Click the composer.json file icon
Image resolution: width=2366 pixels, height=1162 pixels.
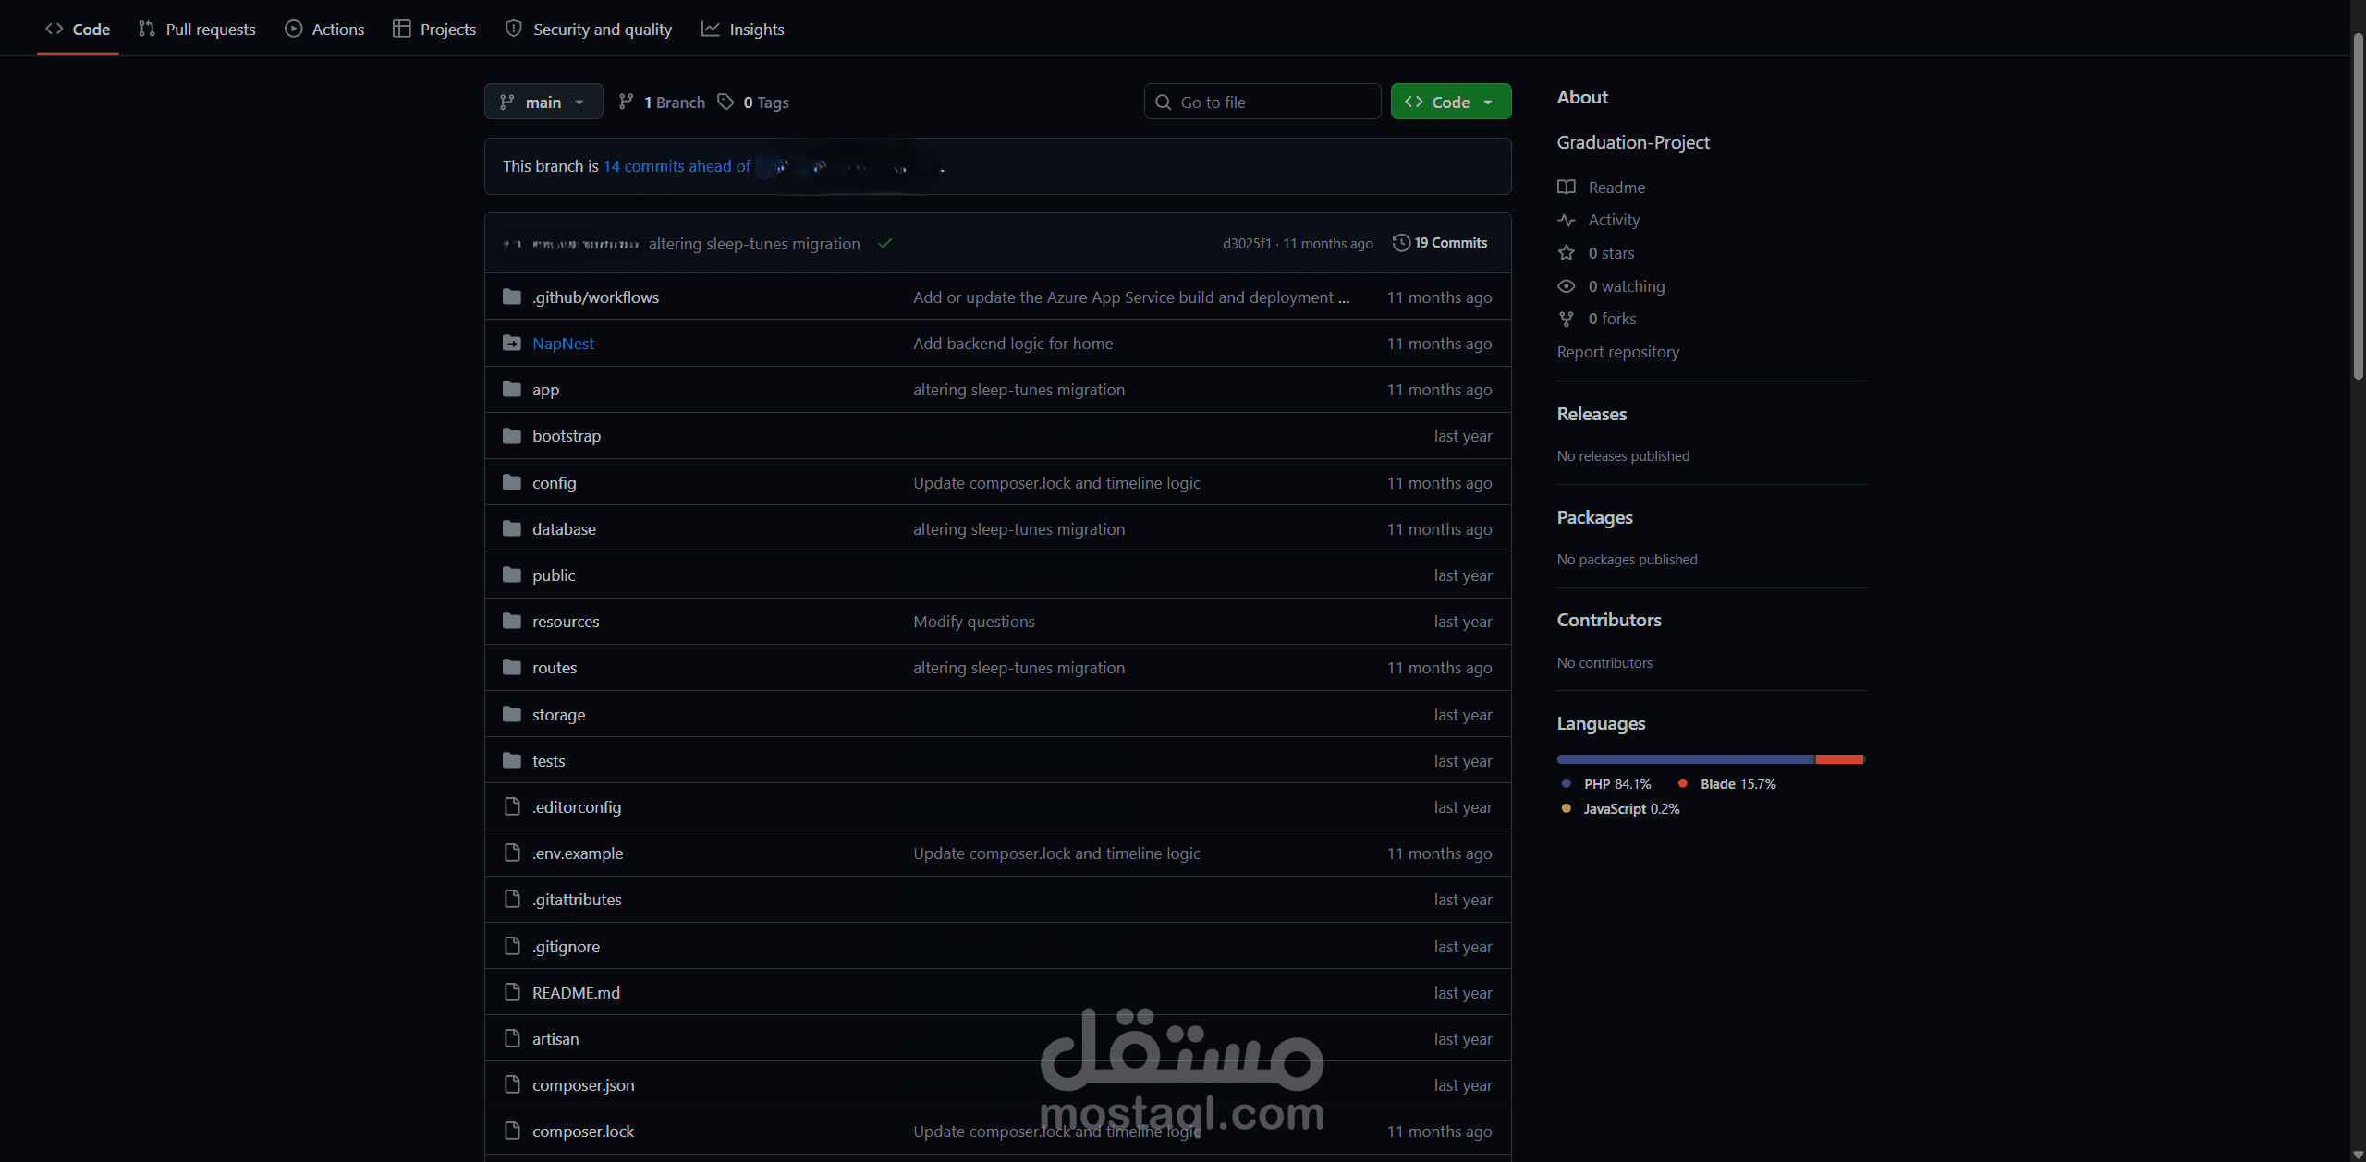(x=512, y=1084)
